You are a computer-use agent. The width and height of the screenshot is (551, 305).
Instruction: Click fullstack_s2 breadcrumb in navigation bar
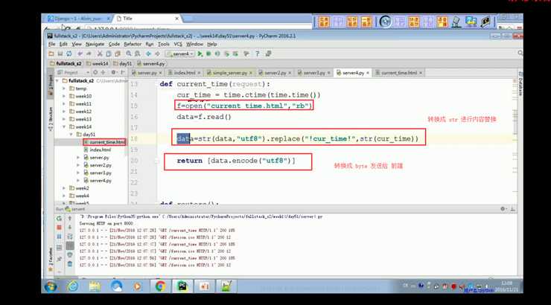[x=66, y=63]
